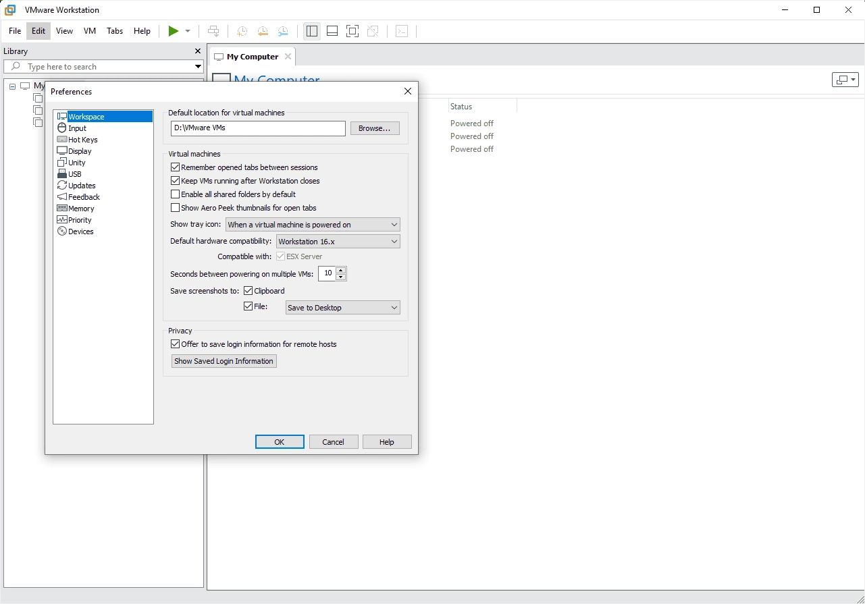Screen dimensions: 865x604
Task: Open the Library search filter dropdown arrow
Action: pyautogui.click(x=198, y=67)
